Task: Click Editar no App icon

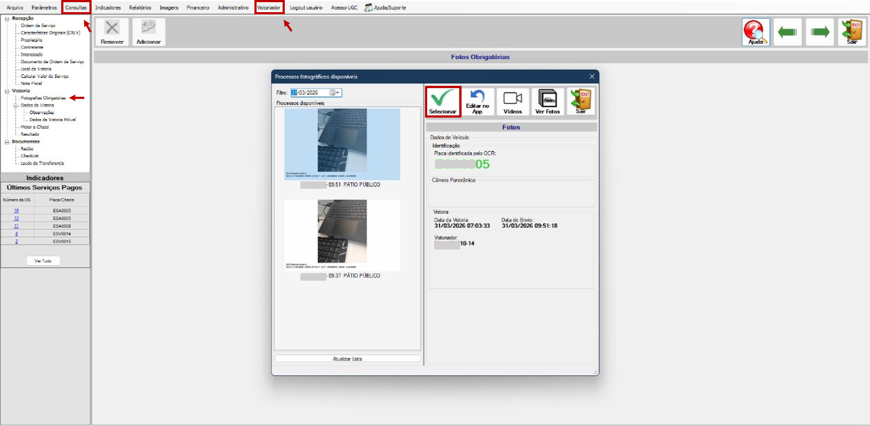Action: (x=478, y=102)
